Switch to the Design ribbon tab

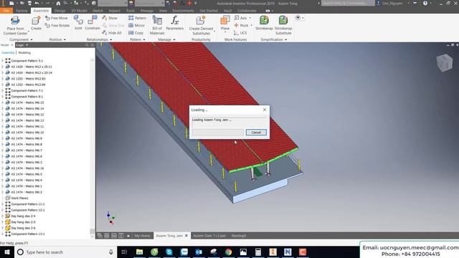click(60, 11)
